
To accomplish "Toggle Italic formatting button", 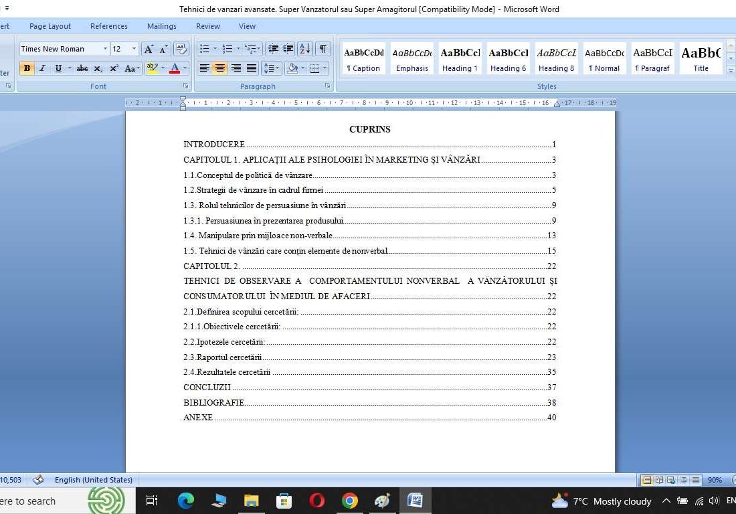I will 42,68.
